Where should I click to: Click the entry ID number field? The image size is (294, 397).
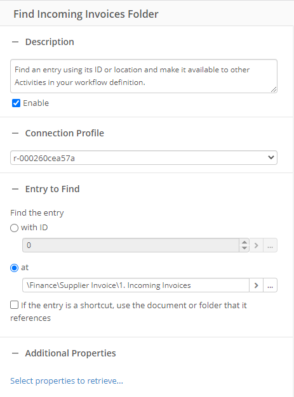click(x=131, y=245)
